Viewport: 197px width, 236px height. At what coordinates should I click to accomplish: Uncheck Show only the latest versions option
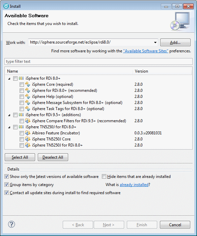pos(6,176)
